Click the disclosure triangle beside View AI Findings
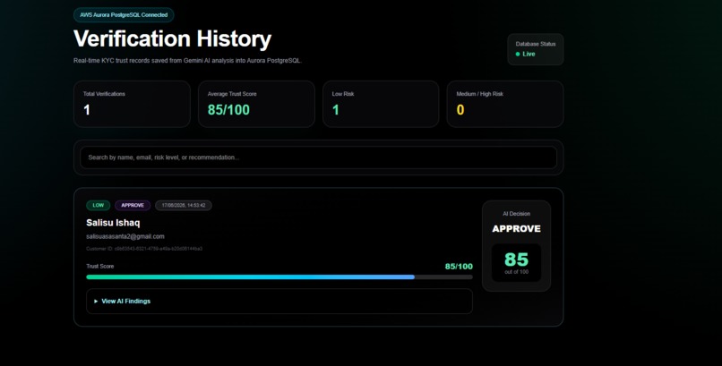Image resolution: width=722 pixels, height=366 pixels. (96, 302)
